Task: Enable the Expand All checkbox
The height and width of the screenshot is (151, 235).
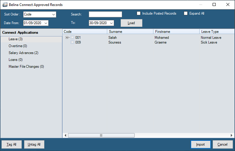Action: (186, 13)
